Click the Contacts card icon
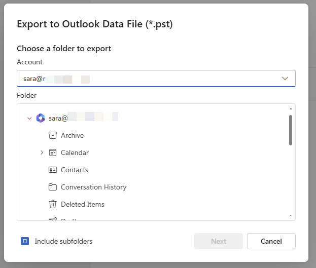This screenshot has width=316, height=268. click(x=52, y=170)
